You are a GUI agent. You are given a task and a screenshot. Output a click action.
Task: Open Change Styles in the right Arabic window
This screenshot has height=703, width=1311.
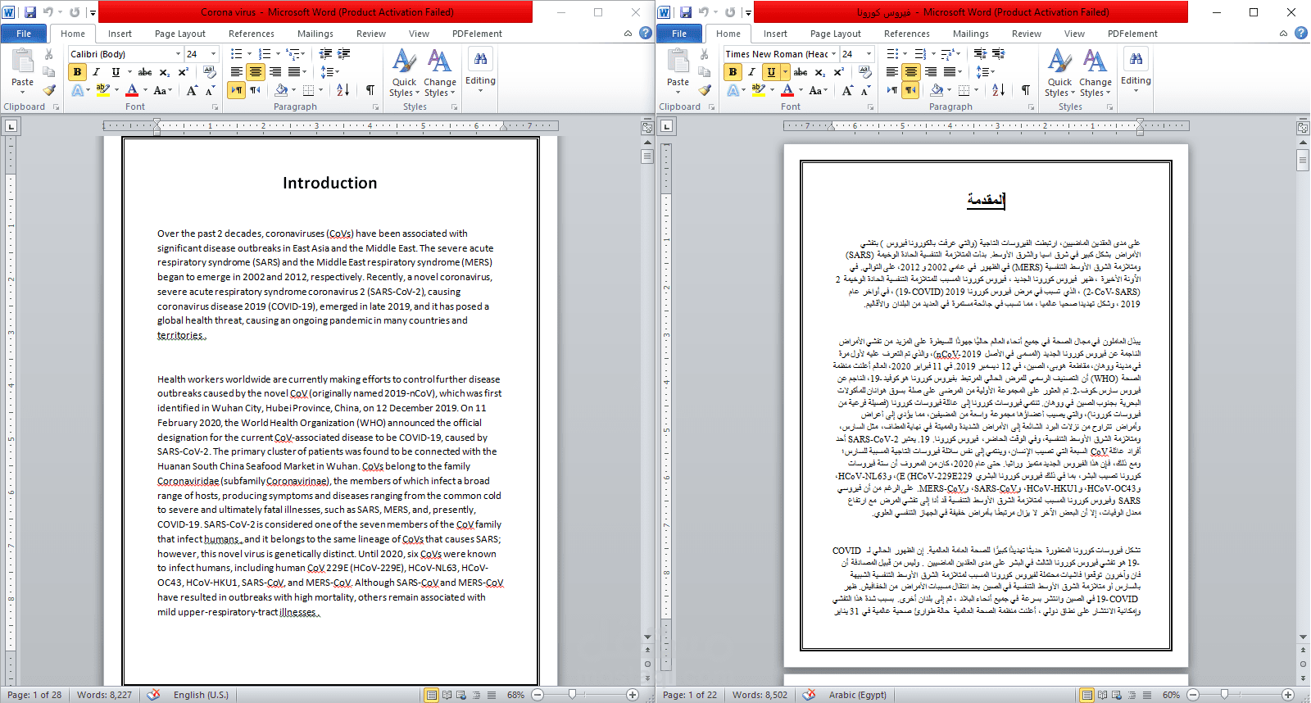tap(1095, 73)
